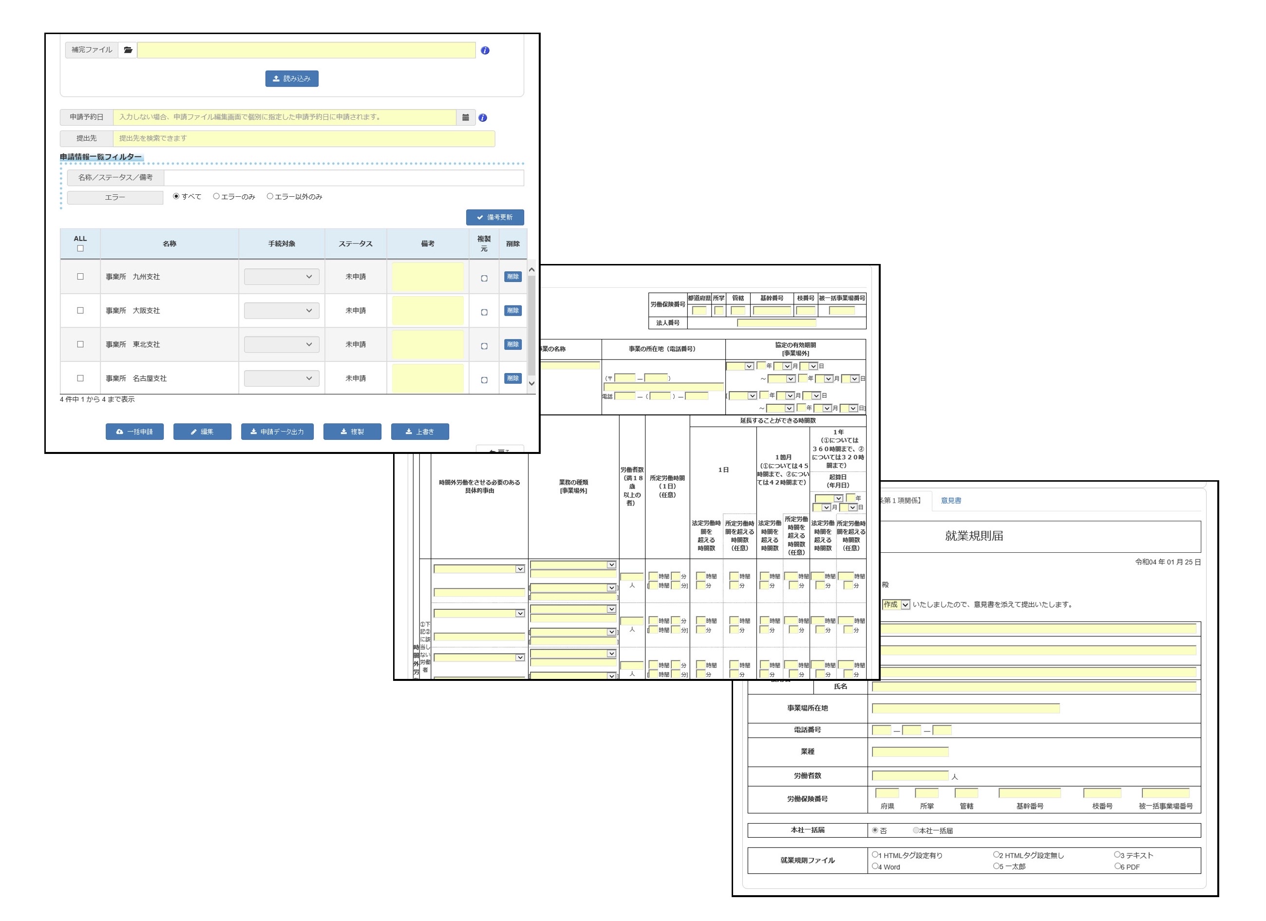This screenshot has width=1266, height=921.
Task: Click the 補完ファイル path field
Action: [306, 50]
